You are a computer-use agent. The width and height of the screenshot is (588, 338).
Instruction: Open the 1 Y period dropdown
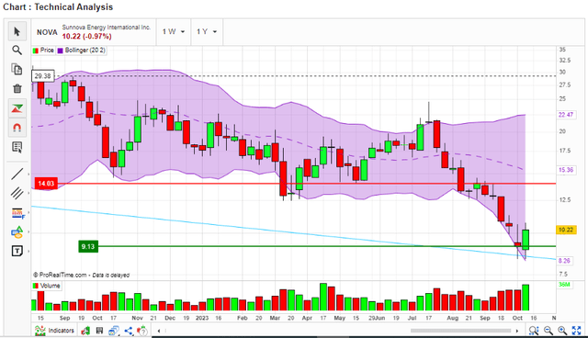[207, 32]
